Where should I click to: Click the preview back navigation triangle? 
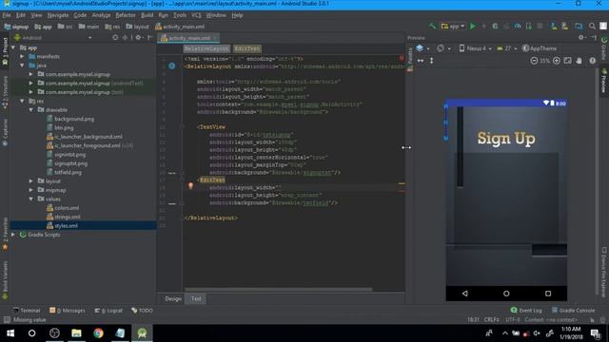465,294
